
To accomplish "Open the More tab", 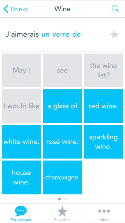I will click(x=104, y=213).
